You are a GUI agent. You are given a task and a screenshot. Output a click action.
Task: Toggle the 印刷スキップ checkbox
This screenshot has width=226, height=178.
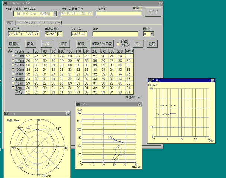[118, 44]
